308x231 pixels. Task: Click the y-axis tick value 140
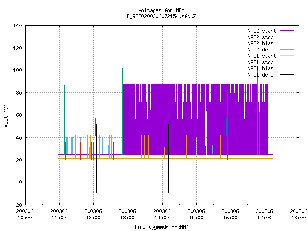point(17,26)
